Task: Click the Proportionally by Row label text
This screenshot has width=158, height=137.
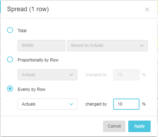Action: [38, 60]
